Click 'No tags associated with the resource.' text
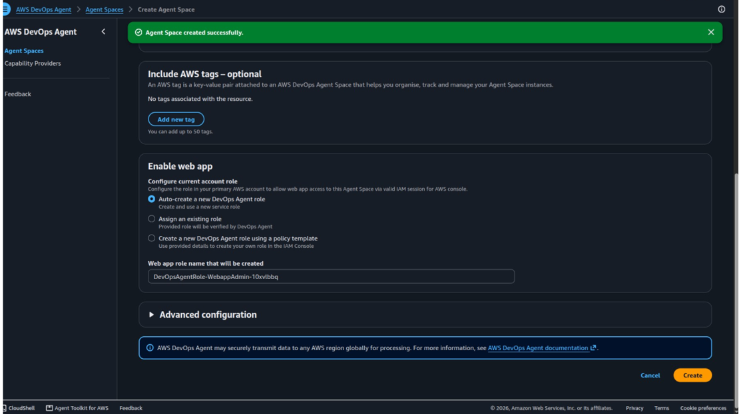This screenshot has height=414, width=739. pos(200,99)
